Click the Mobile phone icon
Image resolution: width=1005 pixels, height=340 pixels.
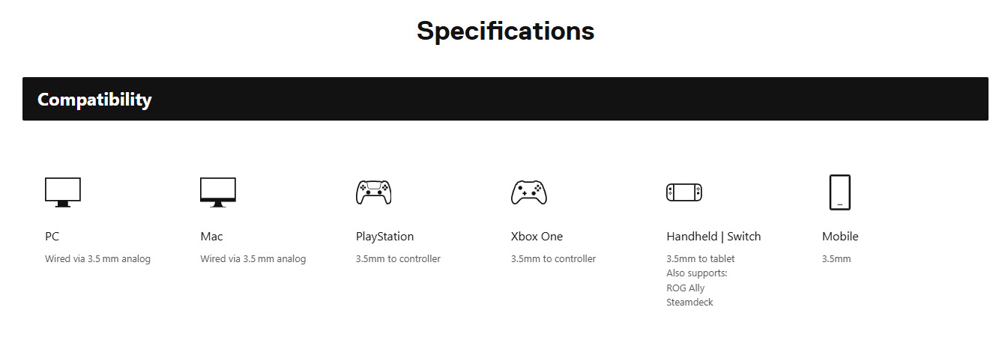(x=840, y=192)
